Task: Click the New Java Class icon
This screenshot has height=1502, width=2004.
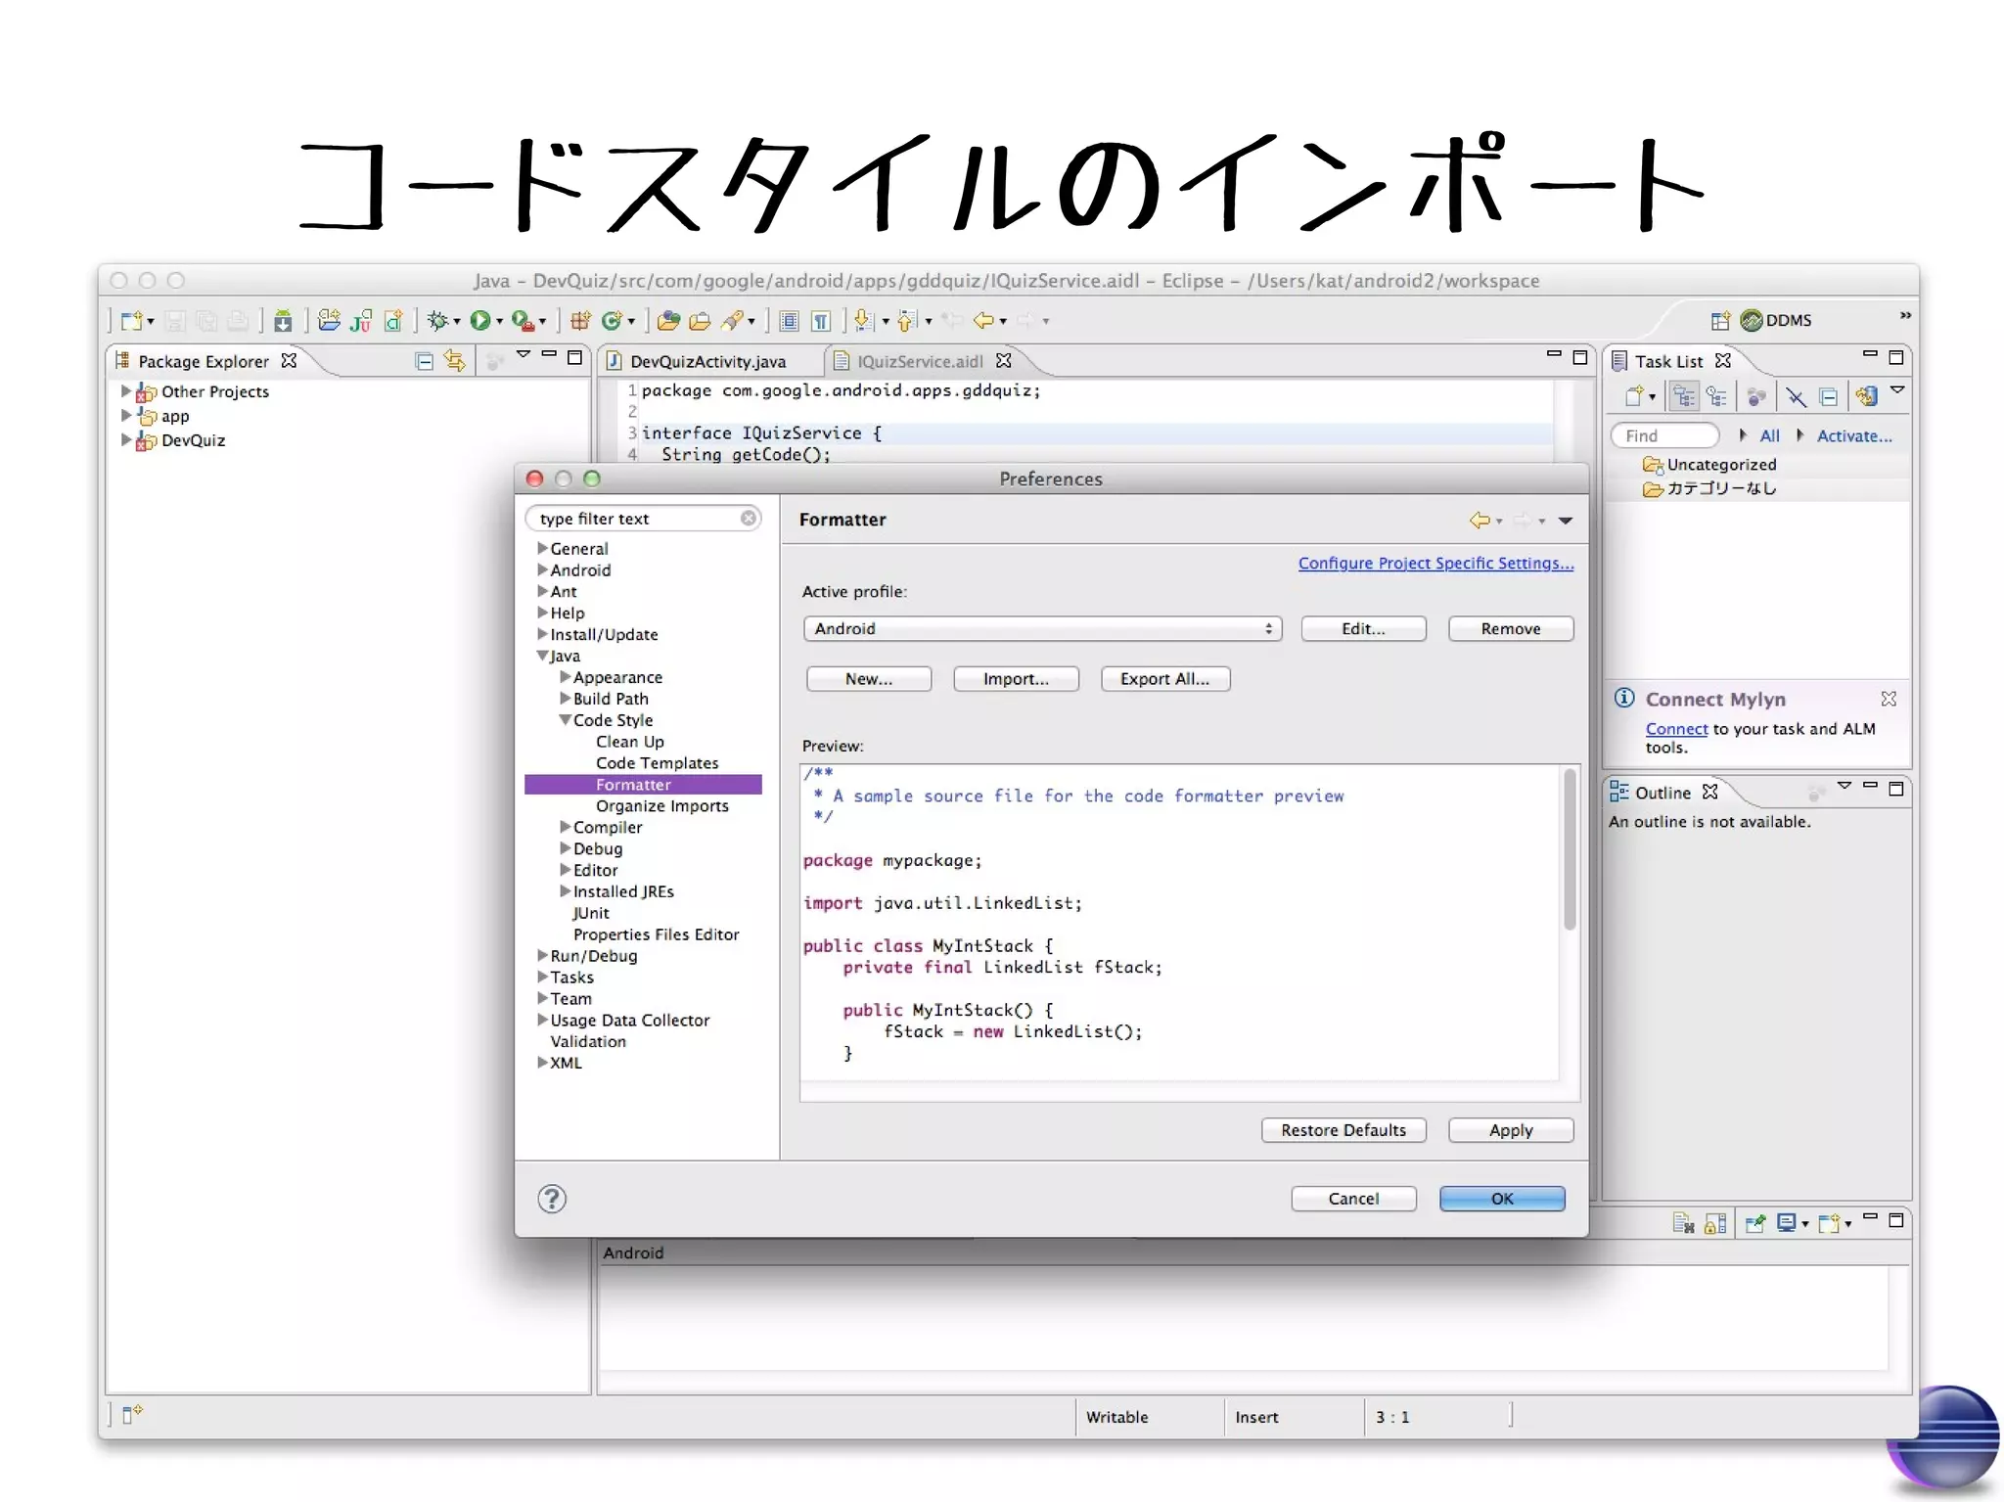Action: click(x=613, y=320)
